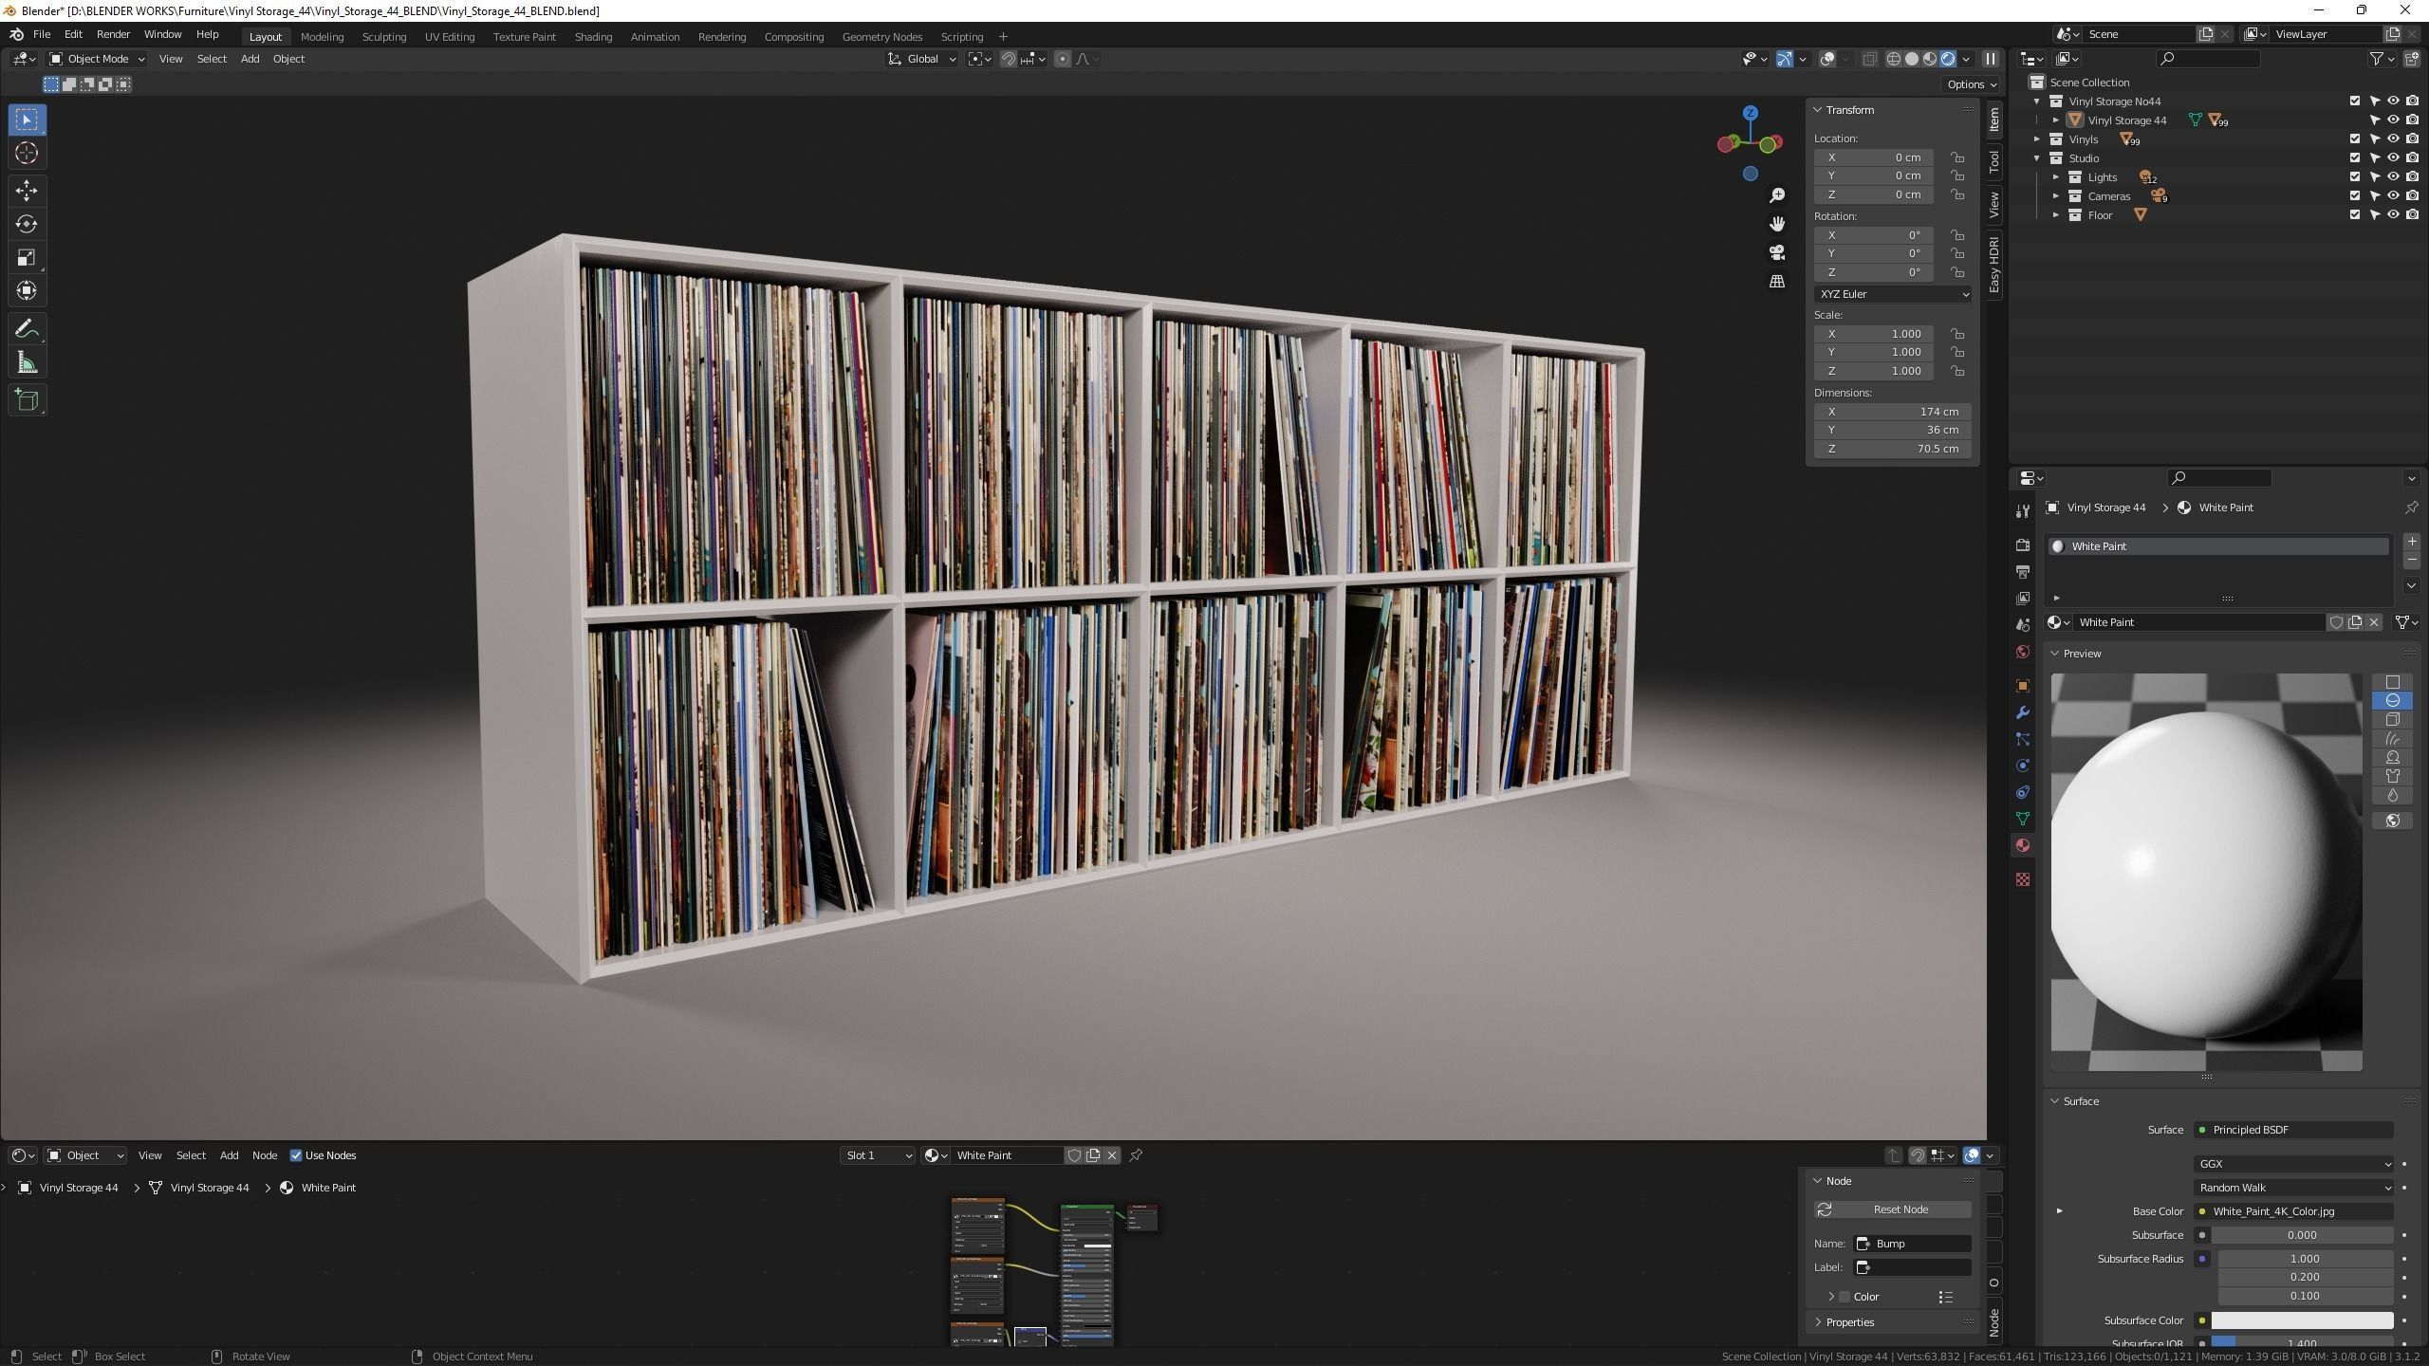Switch viewport to solid shading

(1912, 59)
